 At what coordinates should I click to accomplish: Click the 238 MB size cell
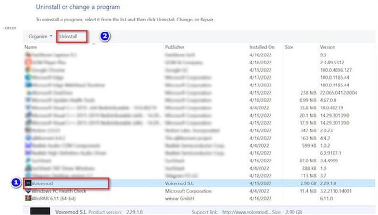[308, 93]
